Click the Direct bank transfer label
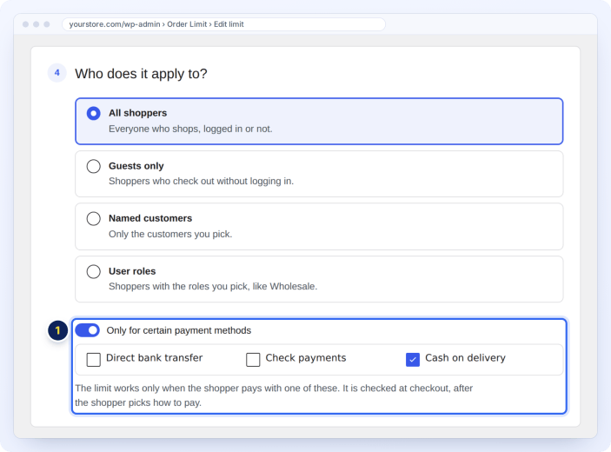 [x=155, y=358]
